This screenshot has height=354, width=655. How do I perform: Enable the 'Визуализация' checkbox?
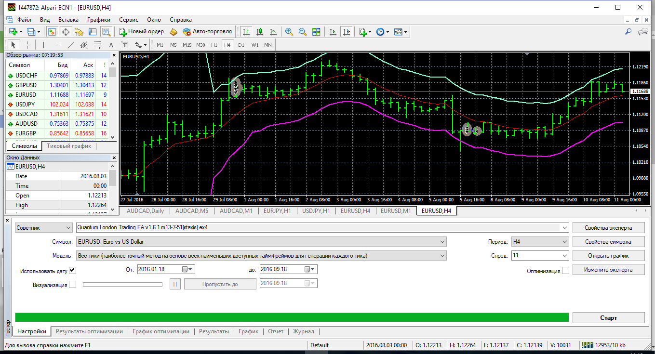pyautogui.click(x=73, y=285)
